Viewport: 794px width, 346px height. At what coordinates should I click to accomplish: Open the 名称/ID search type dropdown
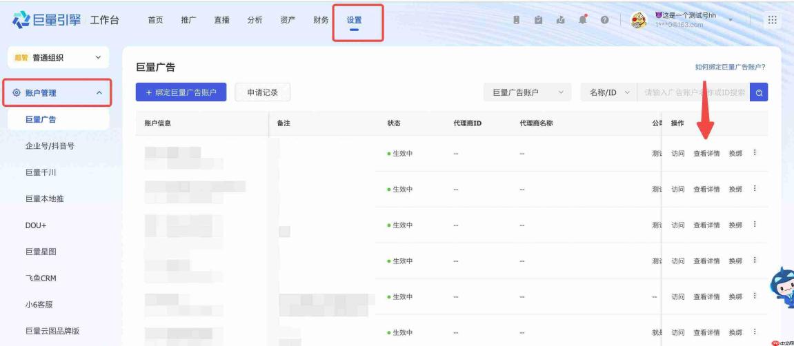point(609,92)
